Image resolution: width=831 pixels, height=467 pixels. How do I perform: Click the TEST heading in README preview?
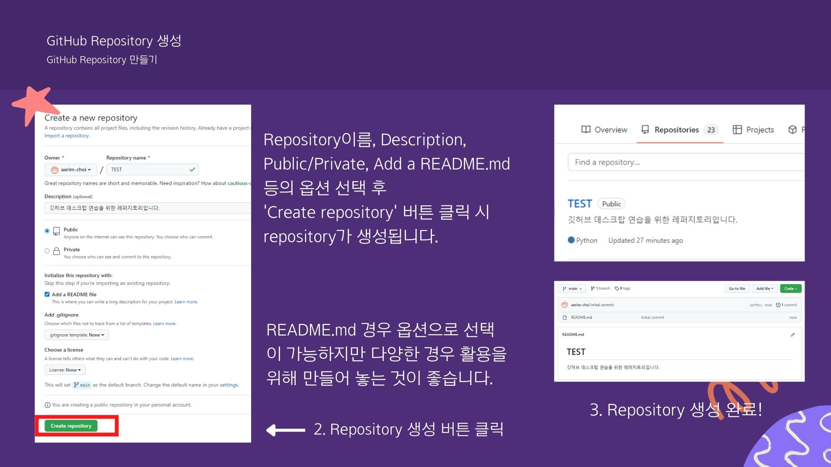[576, 352]
